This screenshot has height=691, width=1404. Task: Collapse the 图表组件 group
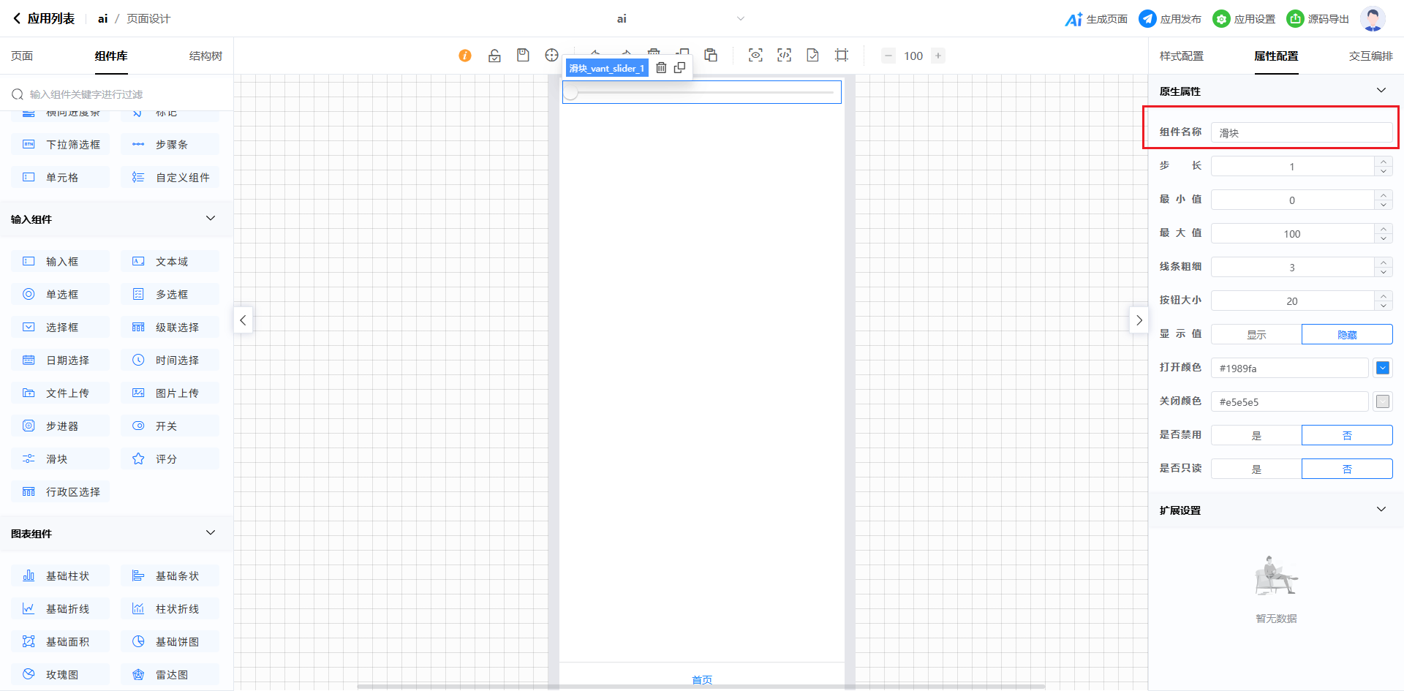tap(211, 533)
